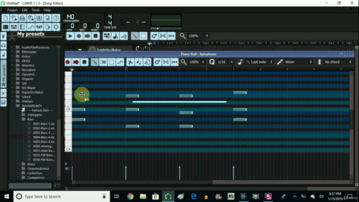Show the Song Editor window icon

coord(6,27)
